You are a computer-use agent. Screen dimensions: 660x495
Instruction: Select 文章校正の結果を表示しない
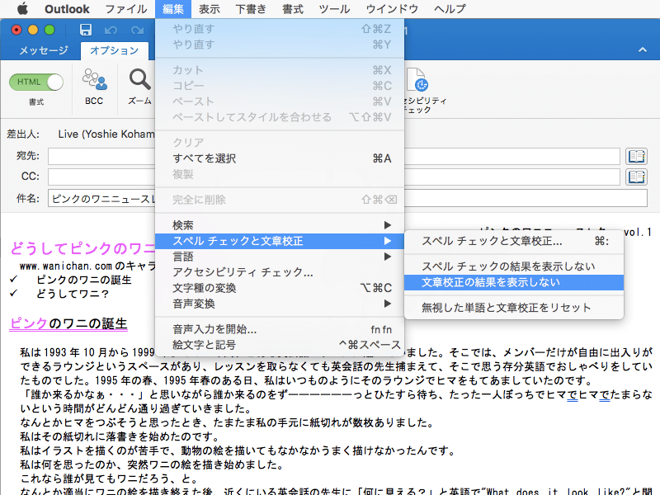coord(513,282)
